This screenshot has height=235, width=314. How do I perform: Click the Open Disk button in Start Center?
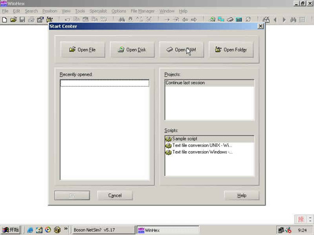point(132,50)
